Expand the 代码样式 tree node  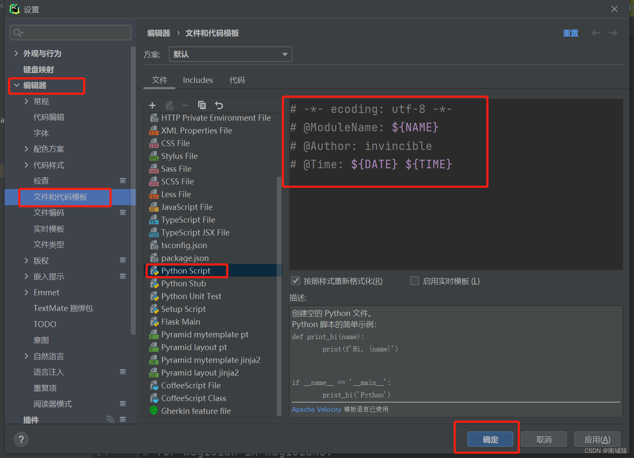click(x=26, y=165)
